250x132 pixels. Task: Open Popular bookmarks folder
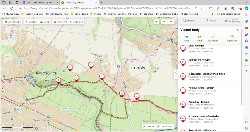point(96,14)
